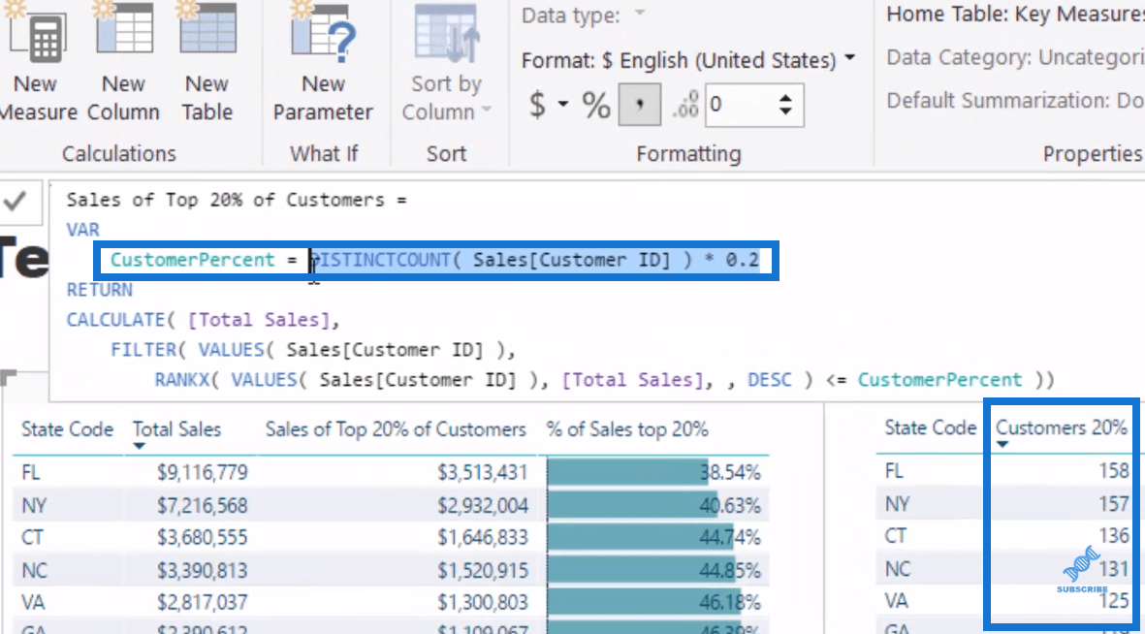Sort left table by Total Sales header
This screenshot has height=634, width=1145.
coord(176,428)
